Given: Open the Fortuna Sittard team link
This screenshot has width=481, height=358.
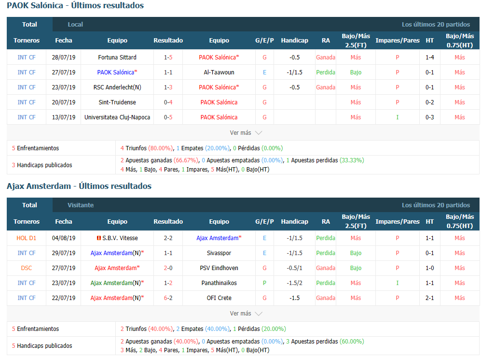Looking at the screenshot, I should (117, 57).
